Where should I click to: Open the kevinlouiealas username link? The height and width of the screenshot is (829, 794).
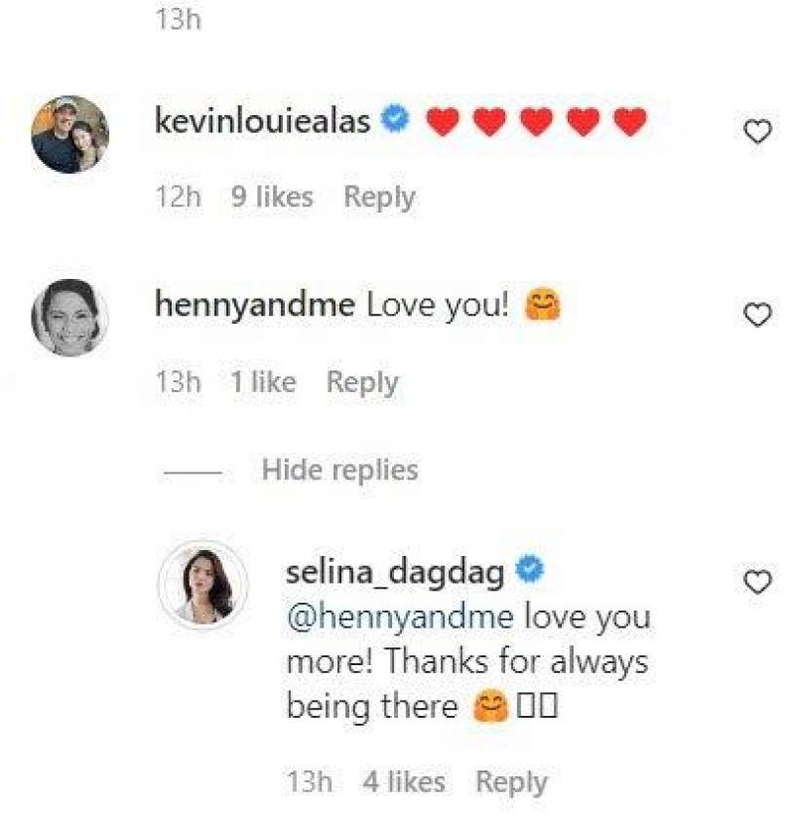264,122
